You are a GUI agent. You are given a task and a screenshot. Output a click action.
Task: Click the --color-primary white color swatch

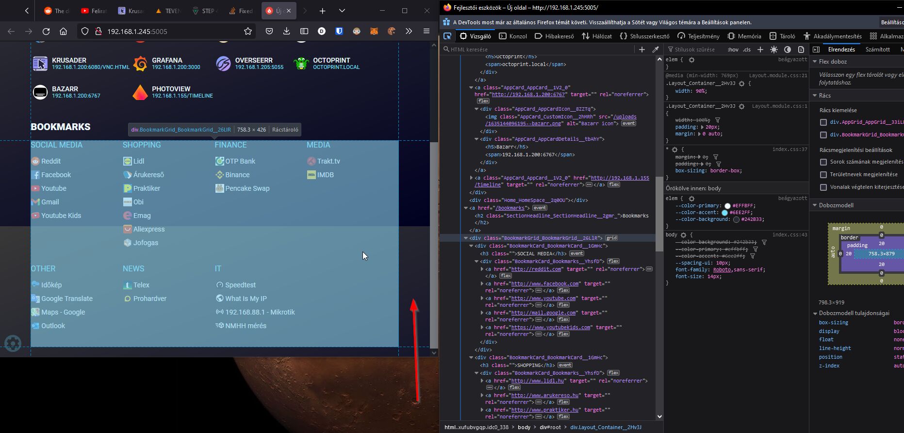tap(727, 206)
